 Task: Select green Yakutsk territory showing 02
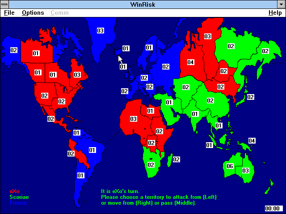pyautogui.click(x=231, y=46)
